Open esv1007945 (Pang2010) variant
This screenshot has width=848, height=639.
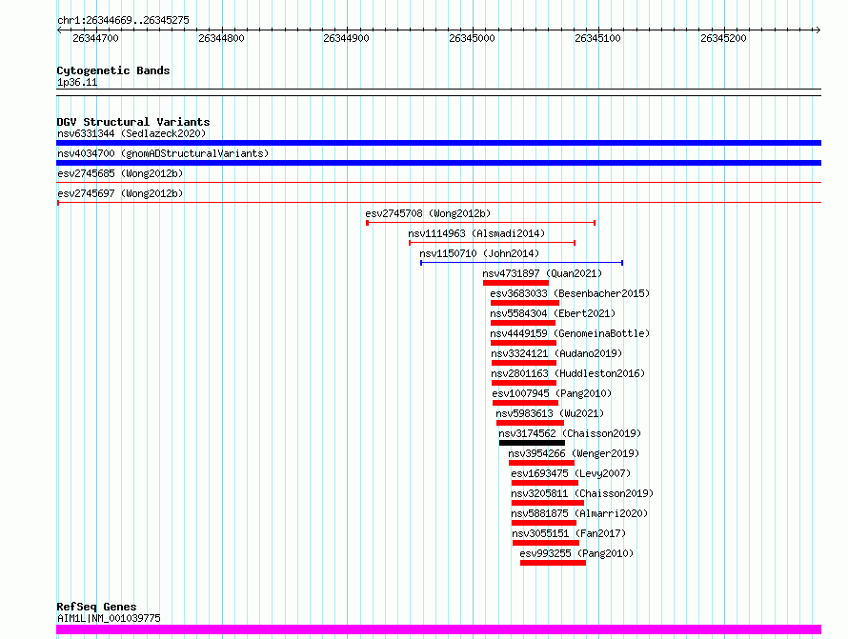click(x=552, y=393)
